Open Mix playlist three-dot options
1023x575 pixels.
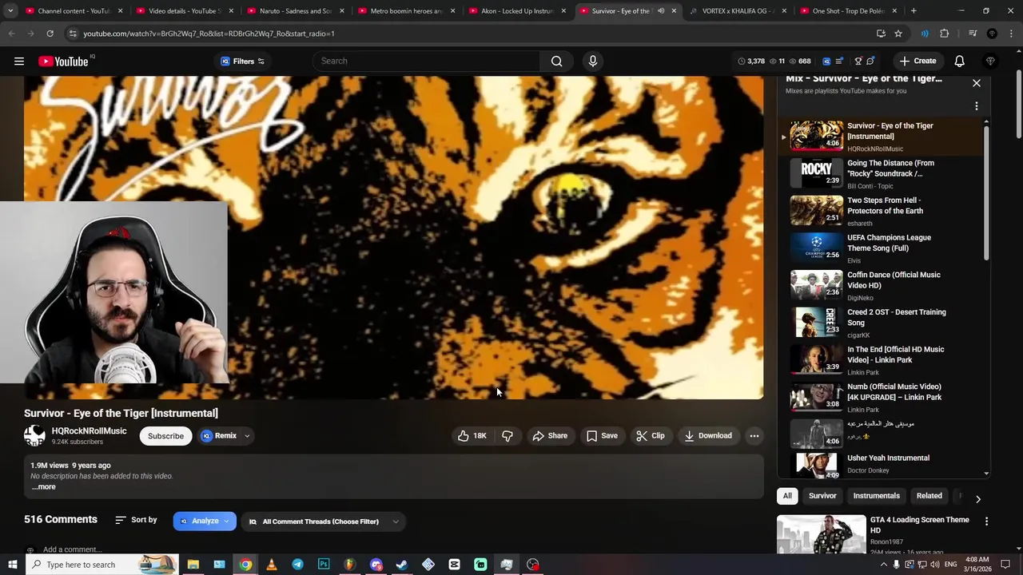click(x=976, y=105)
